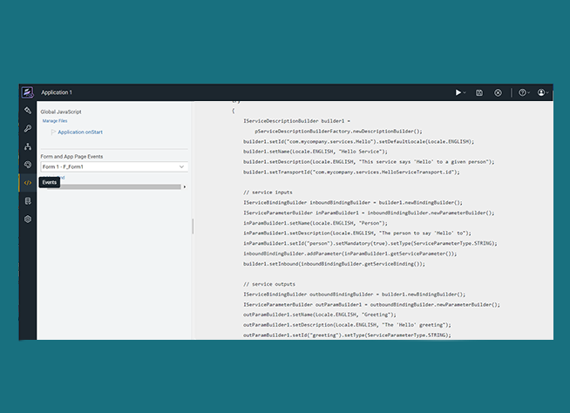570x413 pixels.
Task: Close the application with the circled X
Action: [498, 92]
